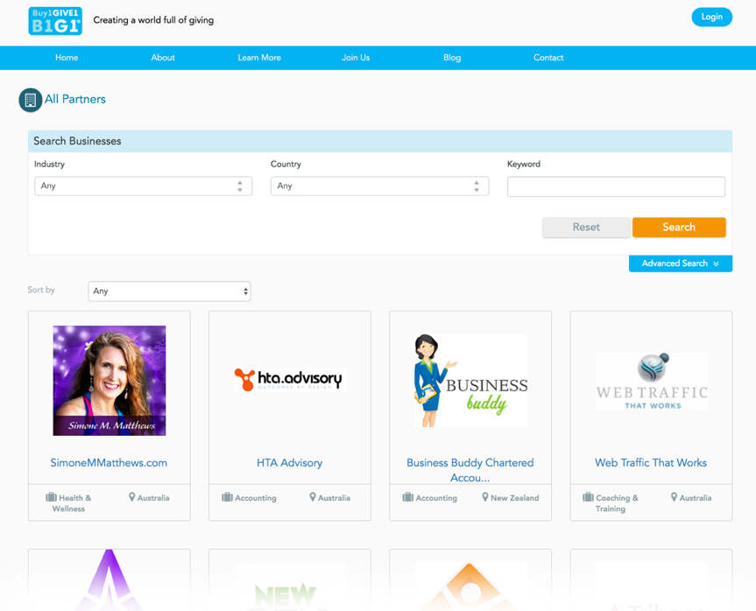
Task: Focus the Keyword input field
Action: (616, 186)
